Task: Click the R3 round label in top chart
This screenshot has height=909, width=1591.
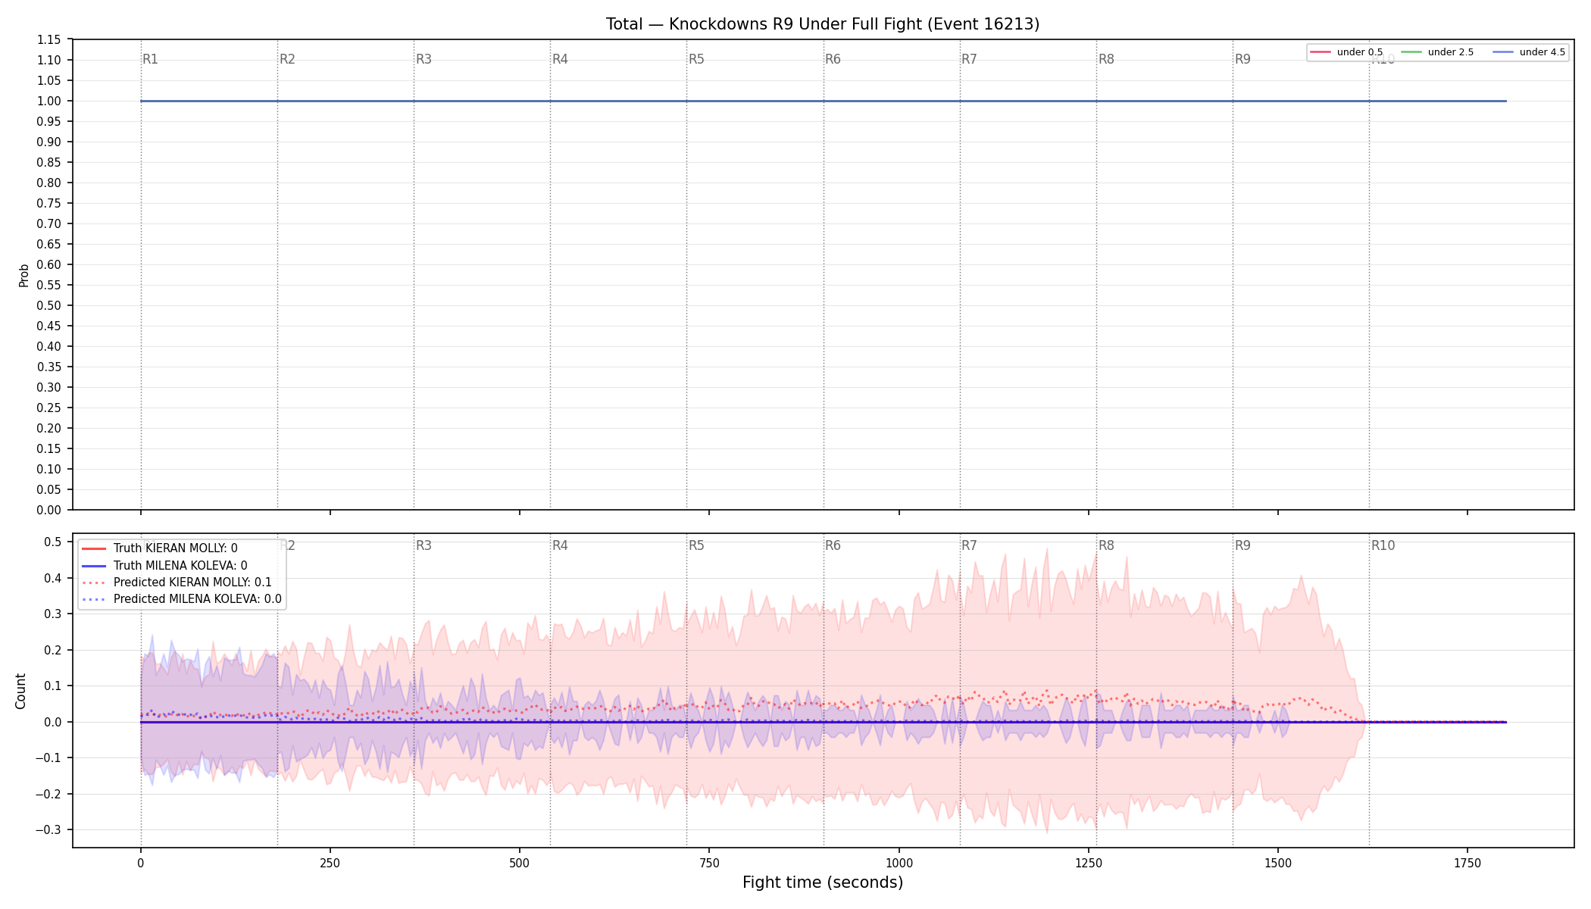Action: (x=424, y=59)
